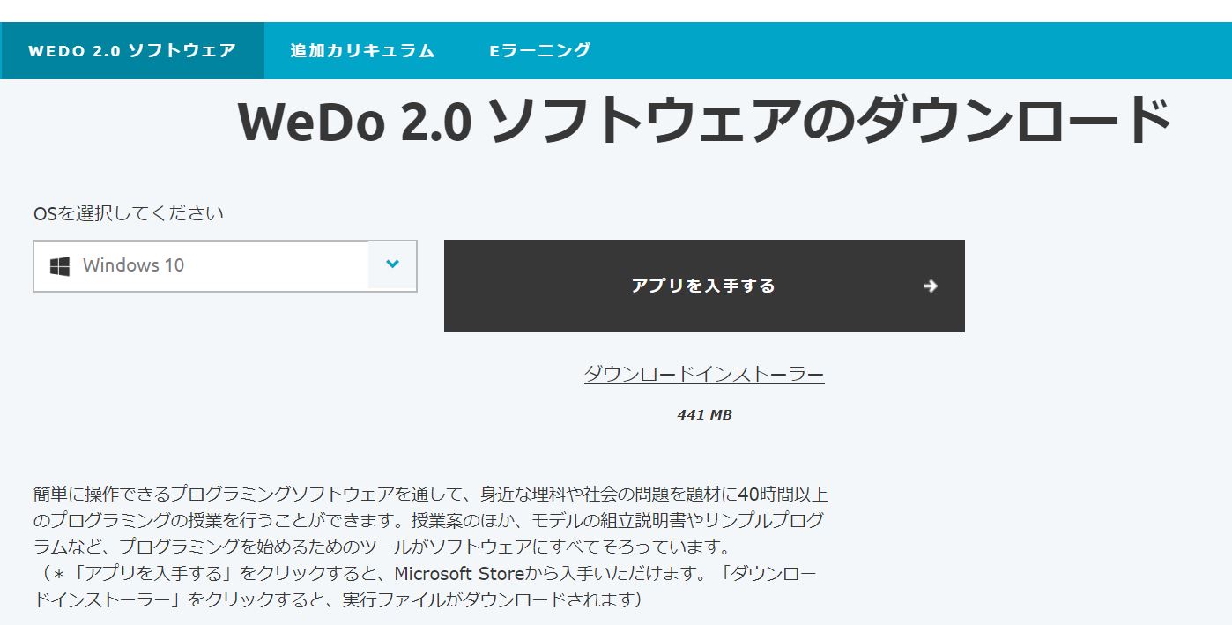Click the dropdown chevron arrow
The width and height of the screenshot is (1232, 625).
[393, 264]
